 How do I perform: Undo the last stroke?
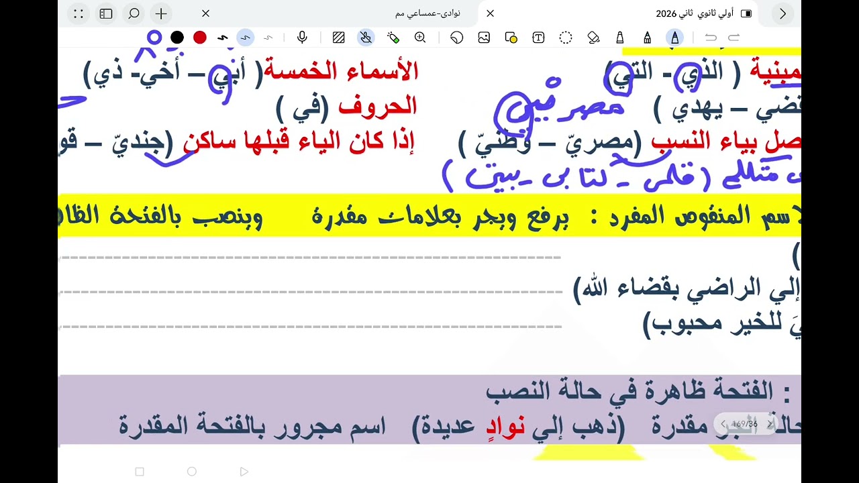(711, 38)
